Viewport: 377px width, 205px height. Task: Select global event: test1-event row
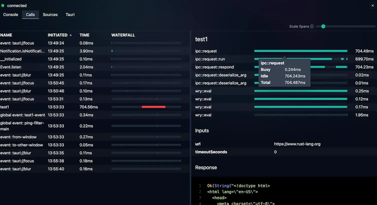pos(95,115)
